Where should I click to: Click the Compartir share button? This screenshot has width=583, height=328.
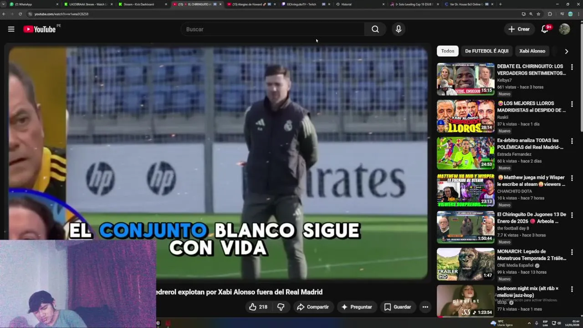pos(312,307)
